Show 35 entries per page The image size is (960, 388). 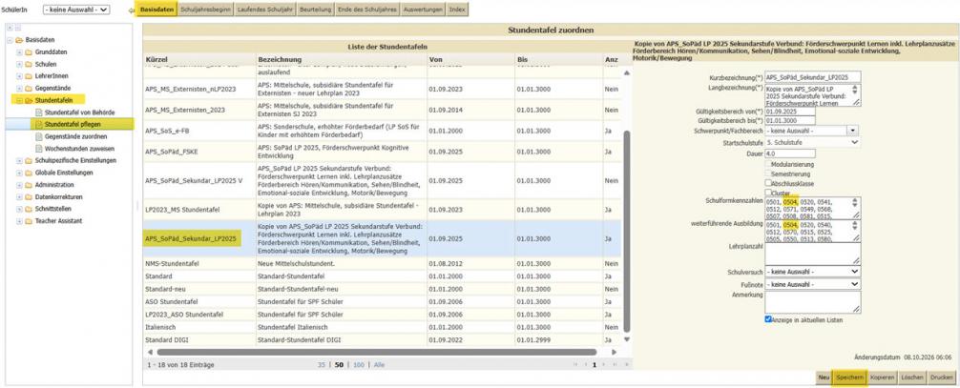[x=321, y=365]
